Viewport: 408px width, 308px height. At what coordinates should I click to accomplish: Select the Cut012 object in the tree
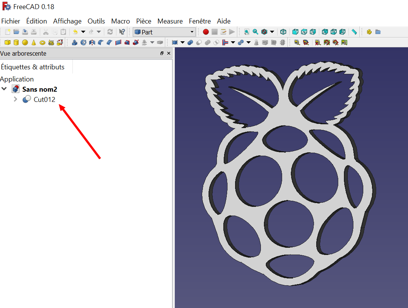[44, 100]
